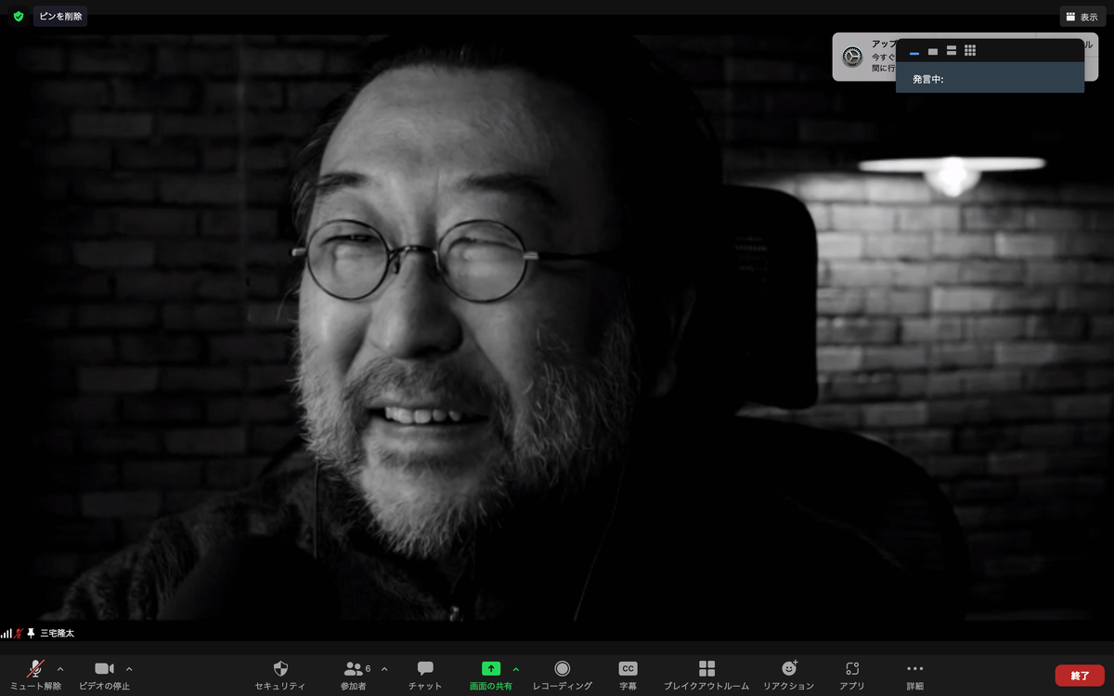Stop video with ビデオの停止

coord(104,675)
